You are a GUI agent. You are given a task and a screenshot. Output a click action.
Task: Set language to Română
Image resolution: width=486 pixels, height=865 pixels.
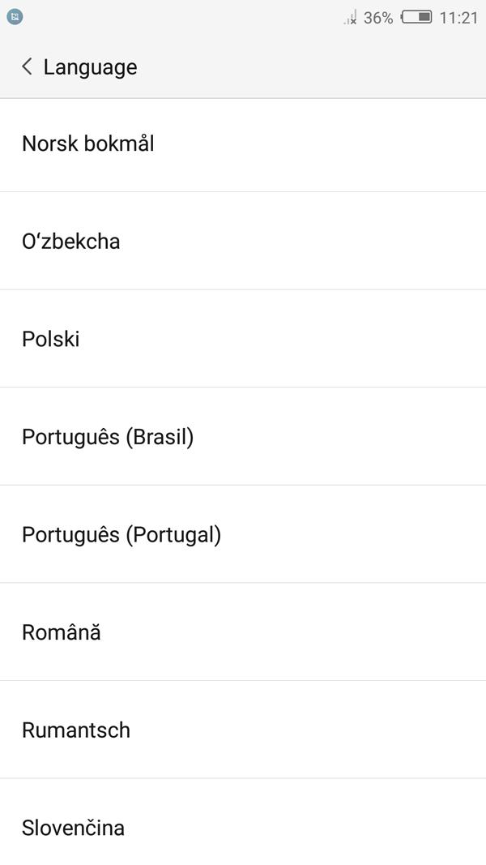[x=243, y=632]
